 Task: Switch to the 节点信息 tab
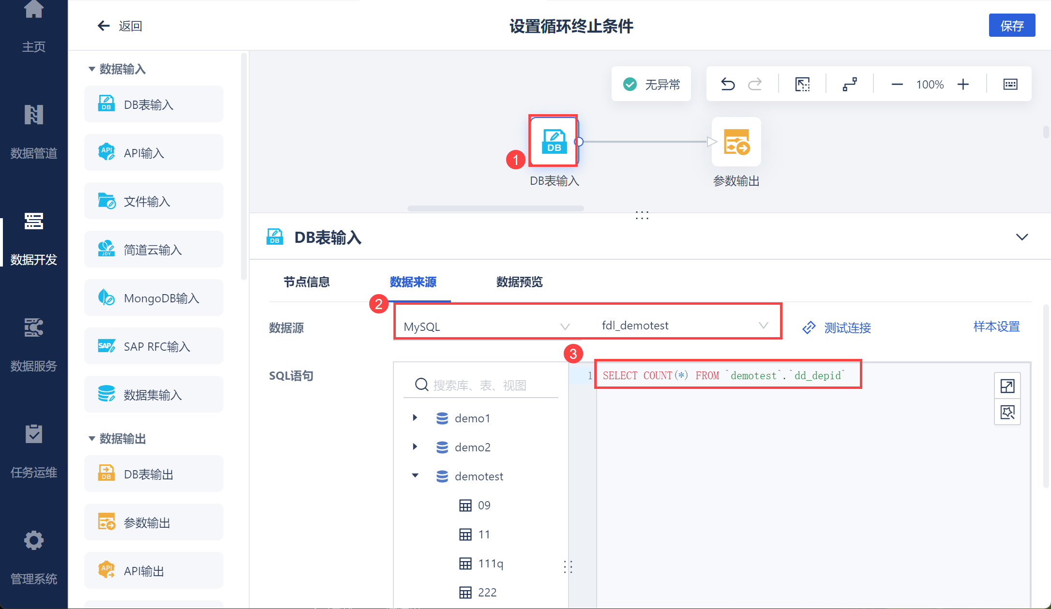(x=306, y=282)
